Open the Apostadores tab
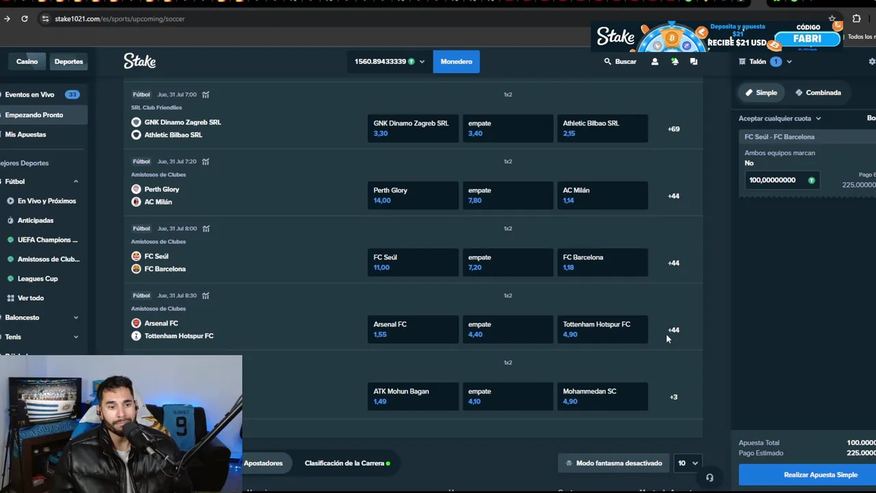 (x=263, y=463)
